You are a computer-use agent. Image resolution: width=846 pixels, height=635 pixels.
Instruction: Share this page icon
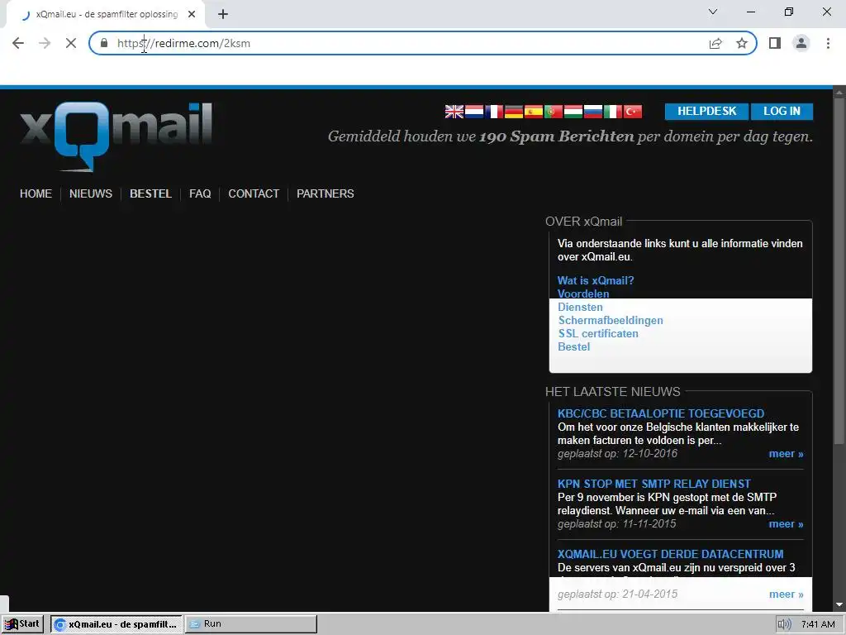pos(715,43)
